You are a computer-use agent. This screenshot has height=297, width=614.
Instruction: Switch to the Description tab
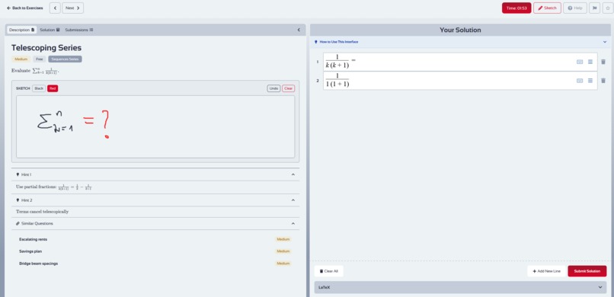tap(22, 30)
